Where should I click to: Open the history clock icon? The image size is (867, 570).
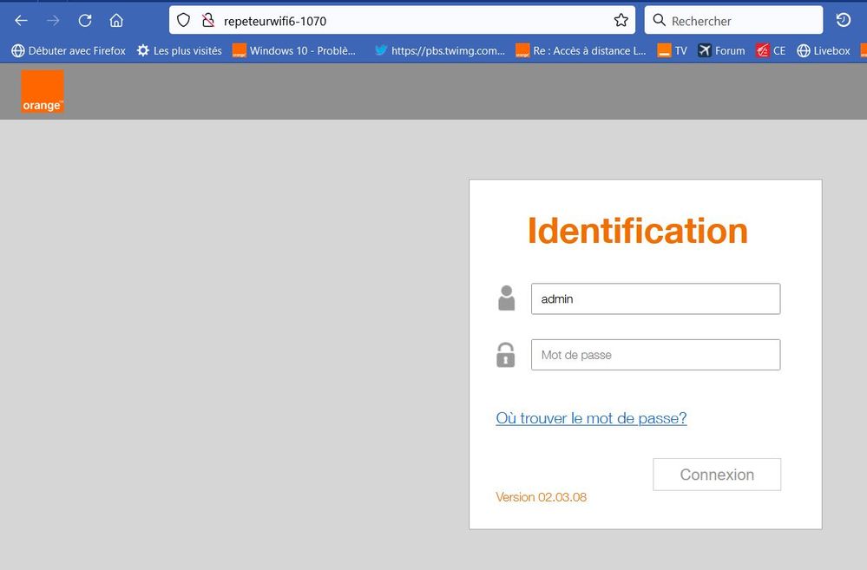[x=844, y=21]
